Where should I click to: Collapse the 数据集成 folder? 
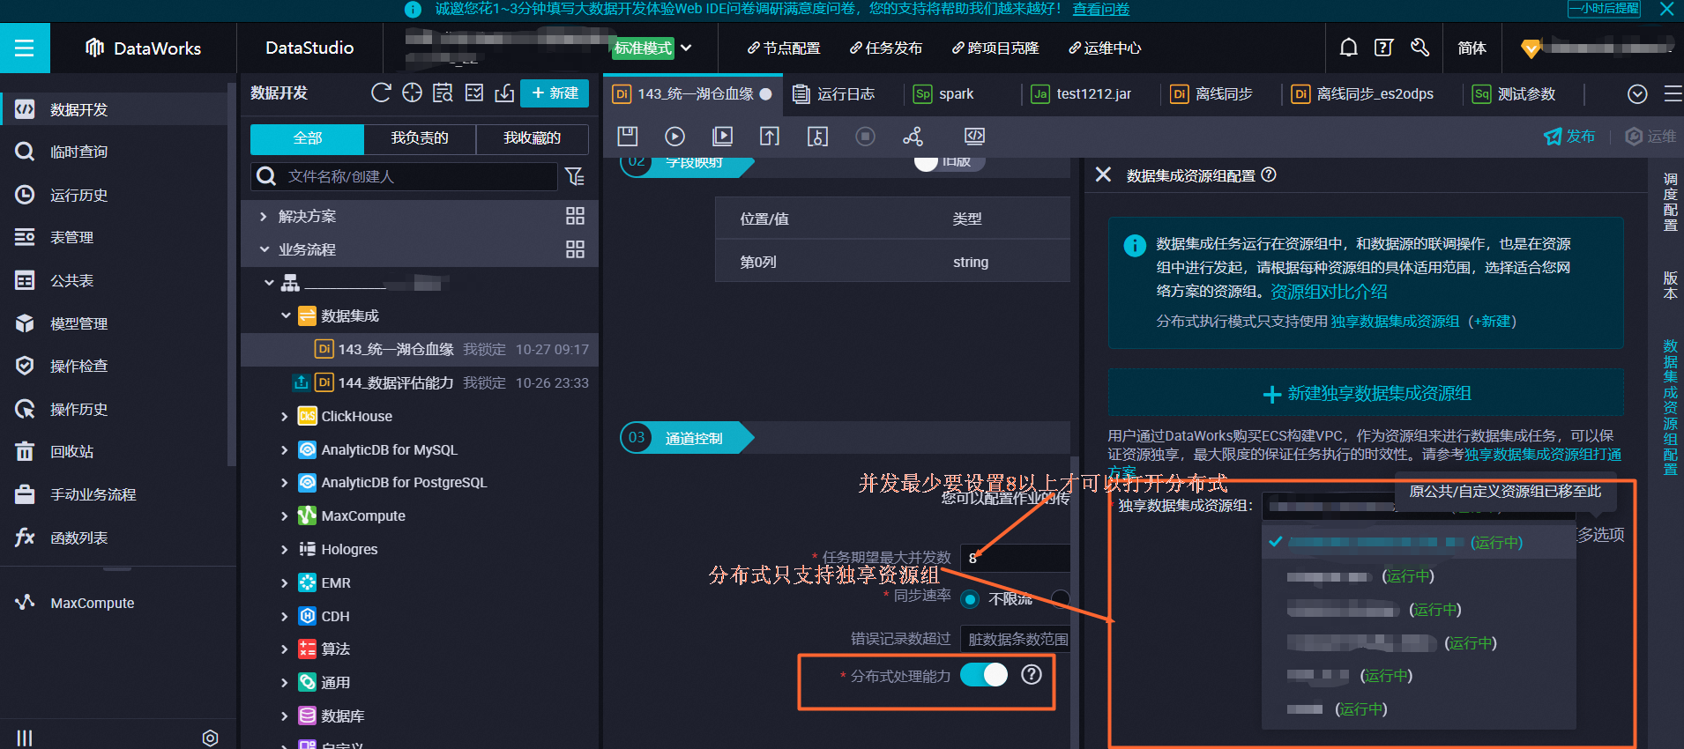click(286, 315)
